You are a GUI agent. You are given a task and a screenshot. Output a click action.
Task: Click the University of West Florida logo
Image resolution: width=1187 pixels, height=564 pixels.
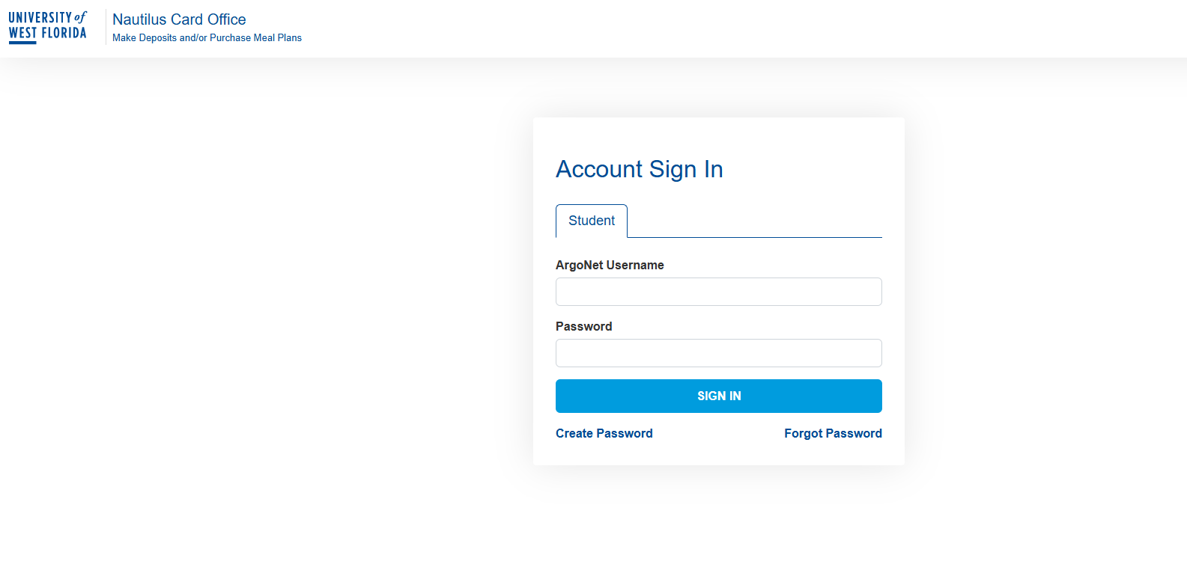47,27
